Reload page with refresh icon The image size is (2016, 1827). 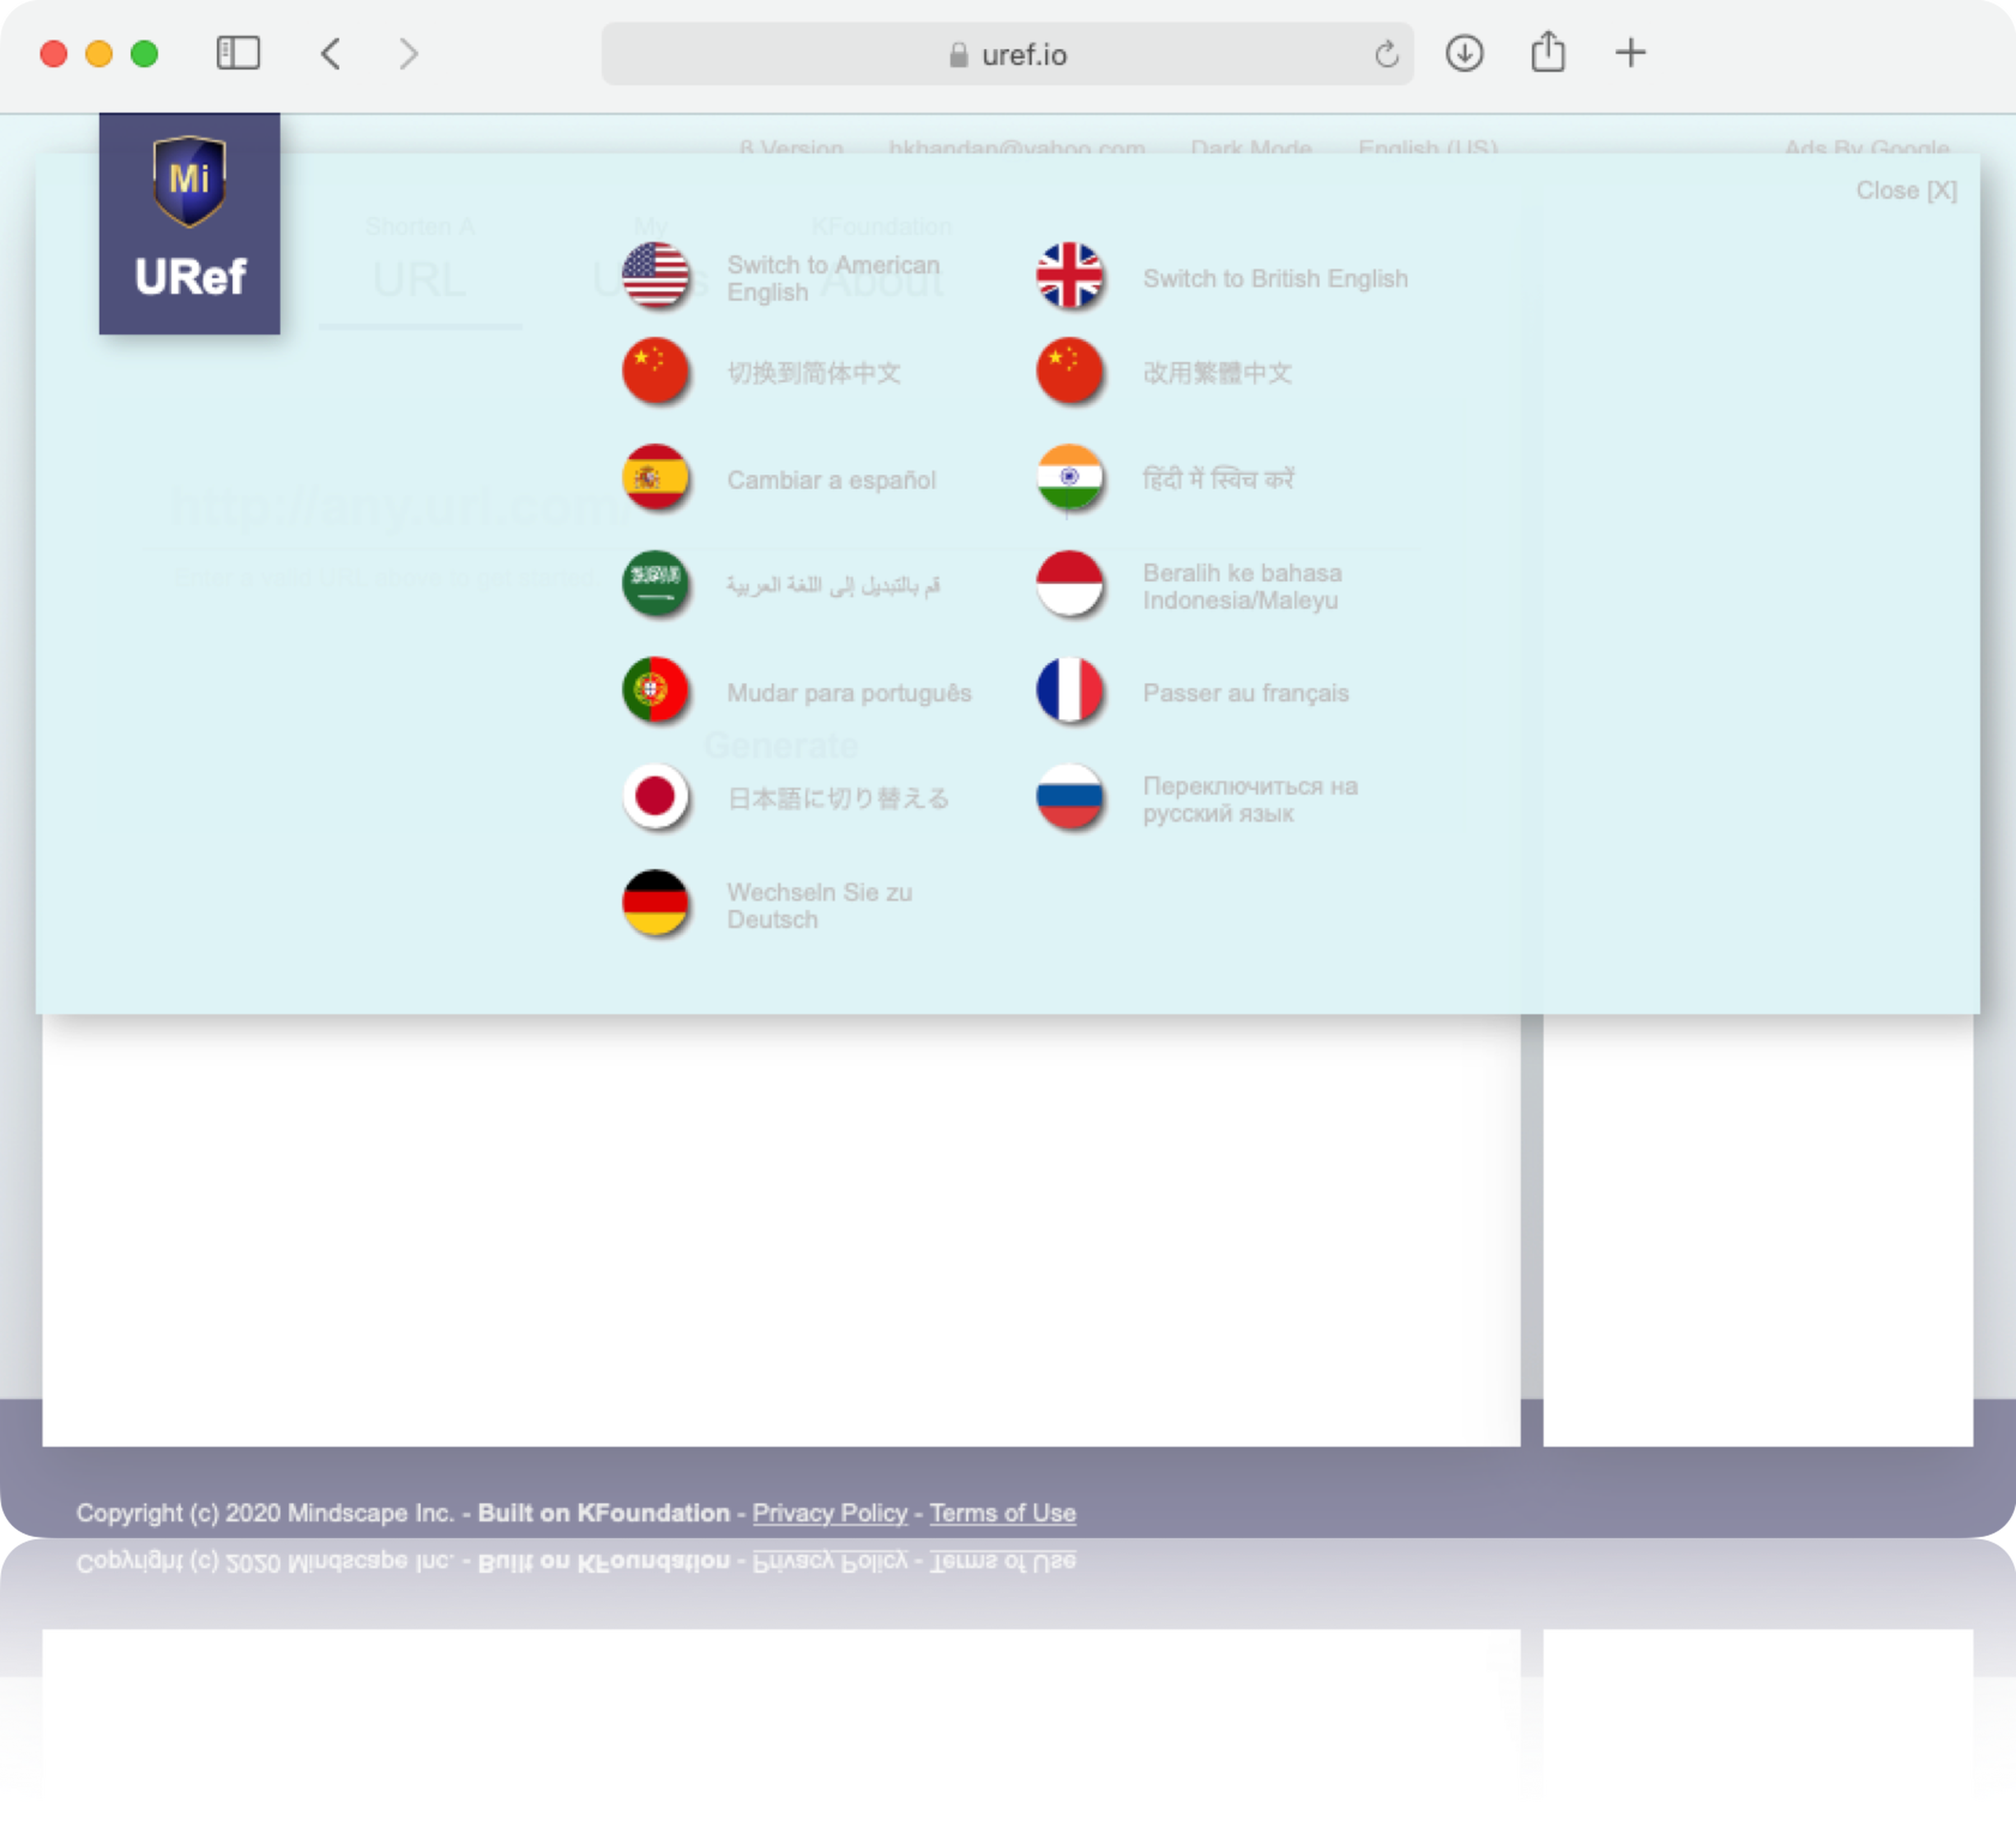click(1386, 54)
